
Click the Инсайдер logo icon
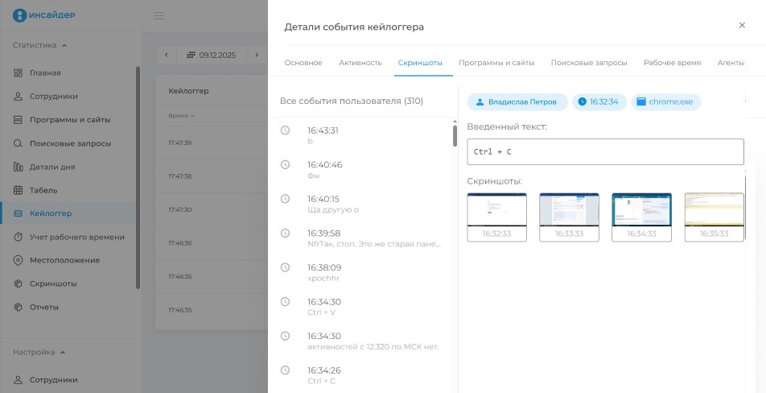(20, 14)
